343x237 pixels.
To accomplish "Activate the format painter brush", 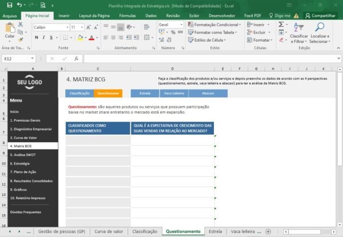I will pyautogui.click(x=21, y=40).
